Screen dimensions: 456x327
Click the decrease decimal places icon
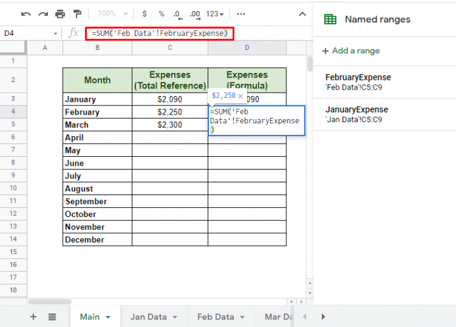pos(177,14)
